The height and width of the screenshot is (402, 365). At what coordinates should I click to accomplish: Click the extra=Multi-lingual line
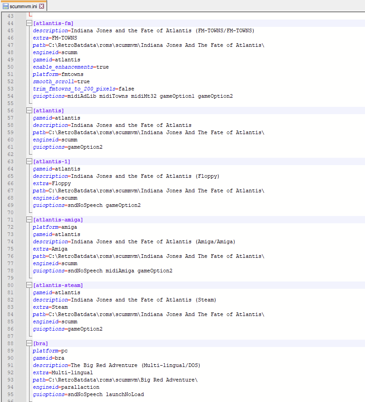tap(63, 372)
